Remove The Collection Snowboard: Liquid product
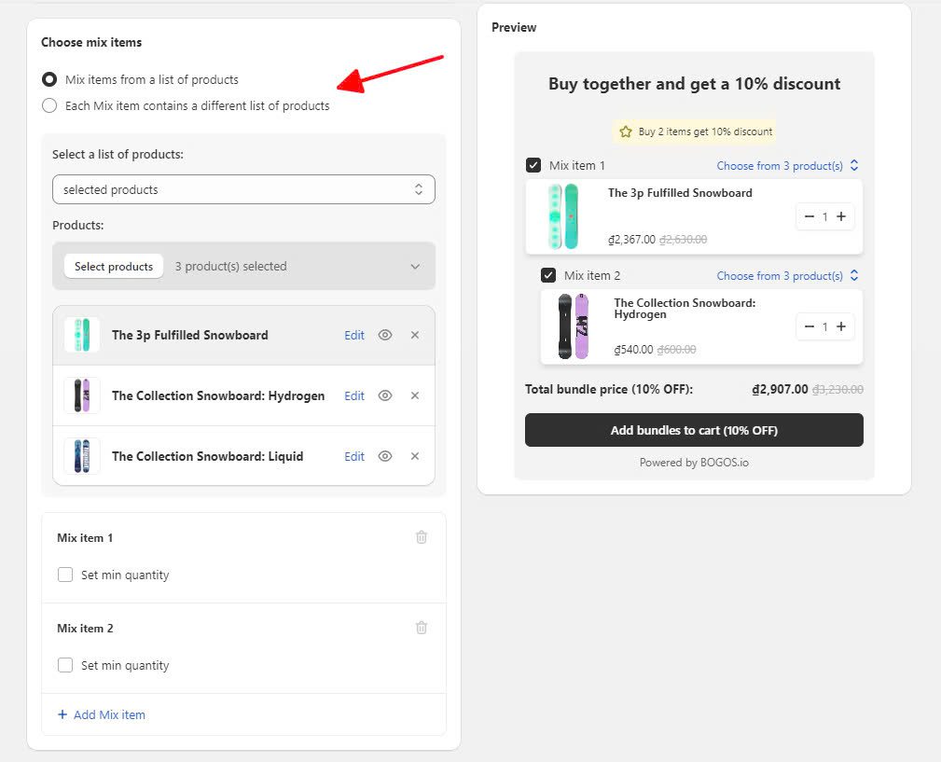This screenshot has height=762, width=941. [415, 456]
